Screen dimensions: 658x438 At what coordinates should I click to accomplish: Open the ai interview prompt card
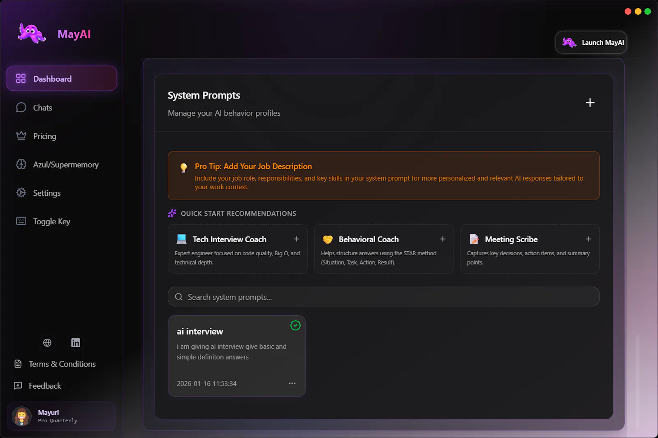click(236, 356)
